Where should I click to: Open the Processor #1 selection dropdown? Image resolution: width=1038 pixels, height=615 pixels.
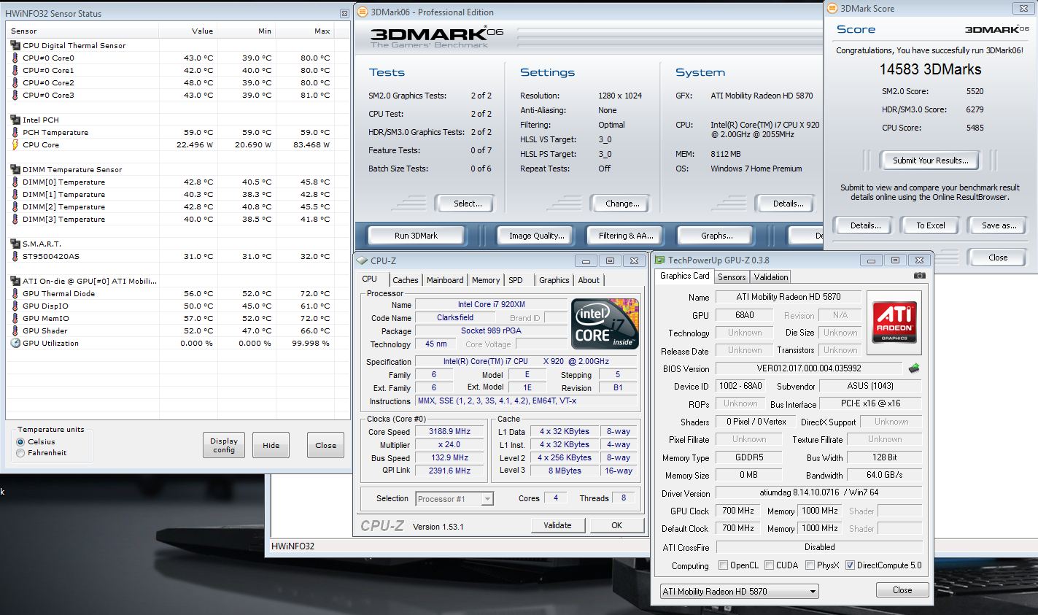[454, 499]
